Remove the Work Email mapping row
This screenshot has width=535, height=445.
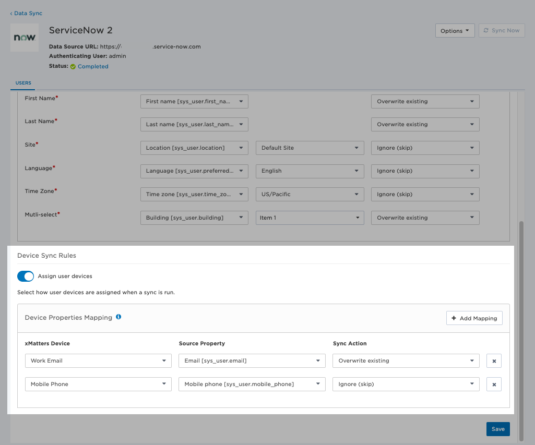tap(494, 361)
